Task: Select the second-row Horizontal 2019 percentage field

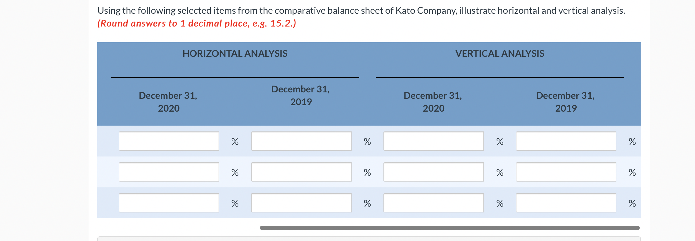Action: 301,172
